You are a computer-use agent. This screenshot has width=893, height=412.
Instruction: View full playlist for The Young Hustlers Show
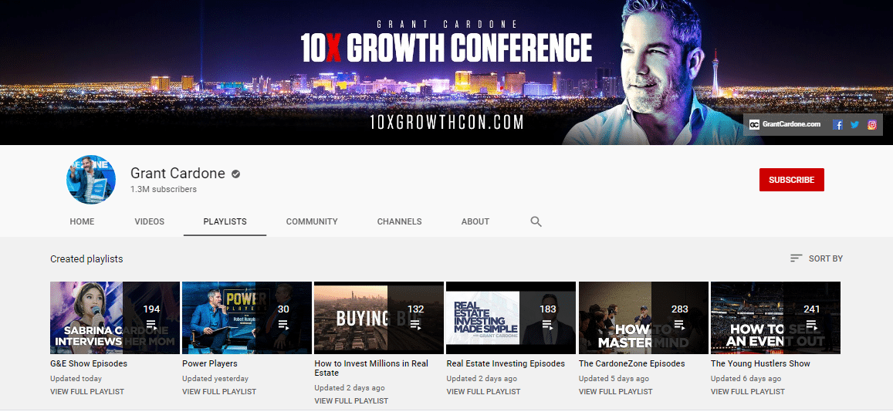tap(748, 391)
